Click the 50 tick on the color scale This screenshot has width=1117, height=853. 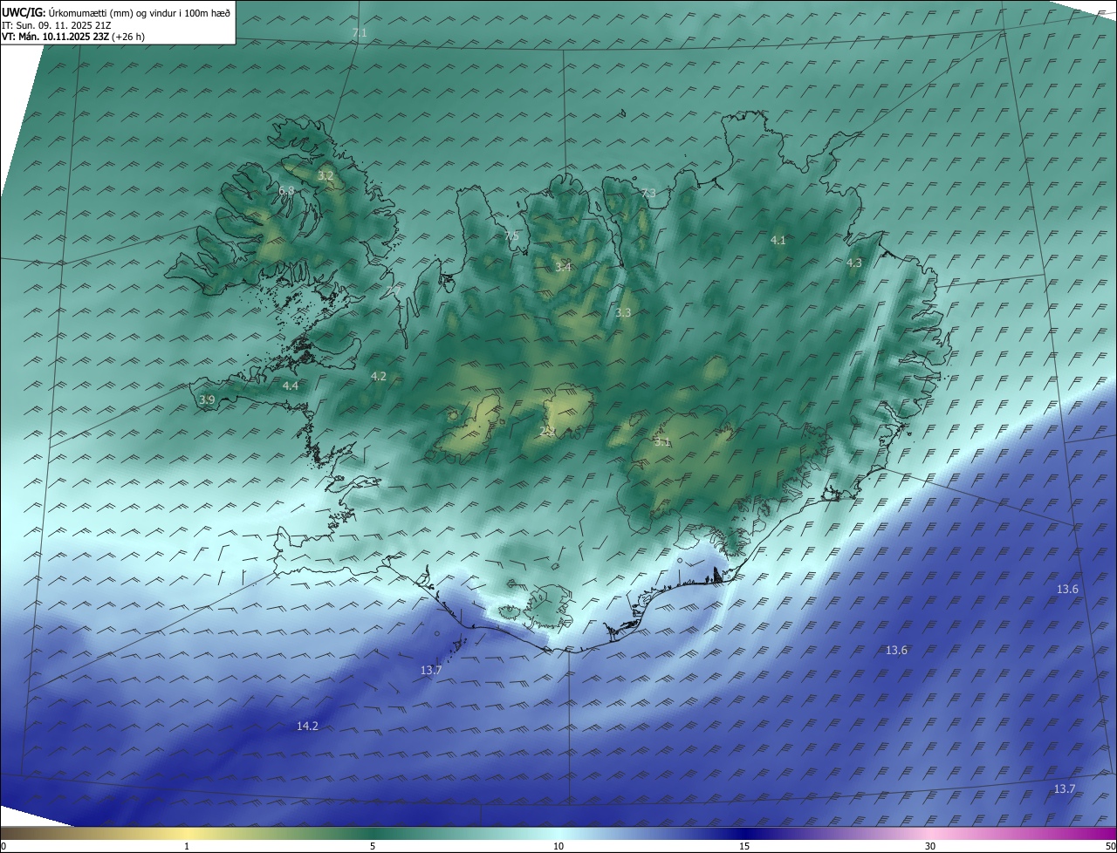tap(1110, 846)
